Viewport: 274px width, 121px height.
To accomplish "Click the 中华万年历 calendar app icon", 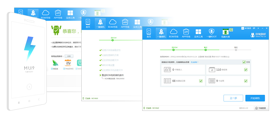I will coord(68,63).
